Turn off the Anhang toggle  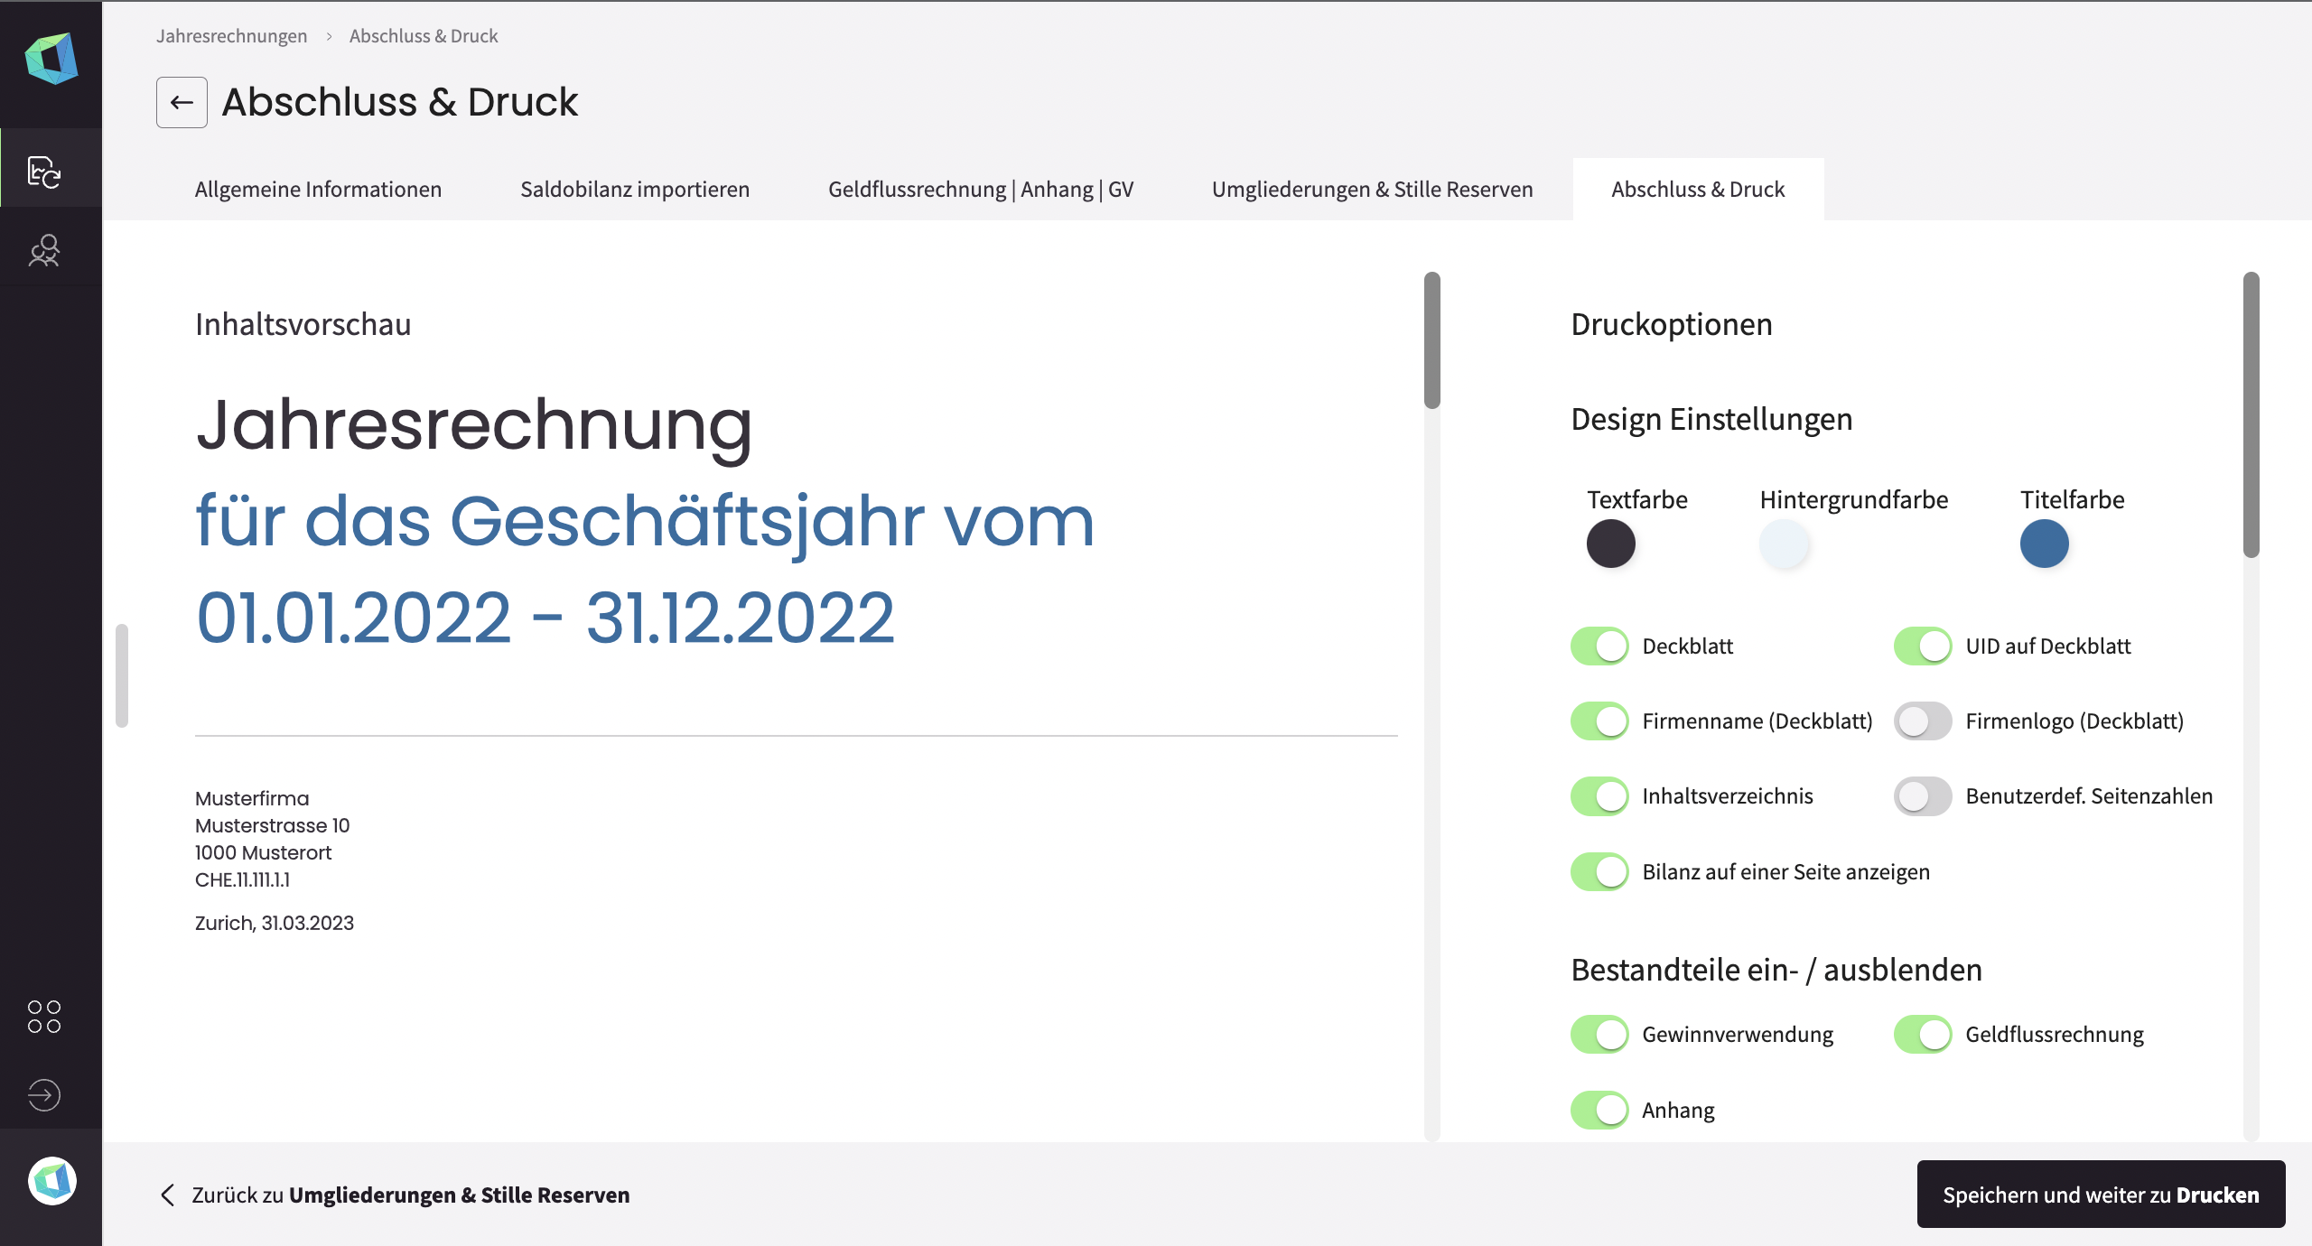[x=1599, y=1110]
